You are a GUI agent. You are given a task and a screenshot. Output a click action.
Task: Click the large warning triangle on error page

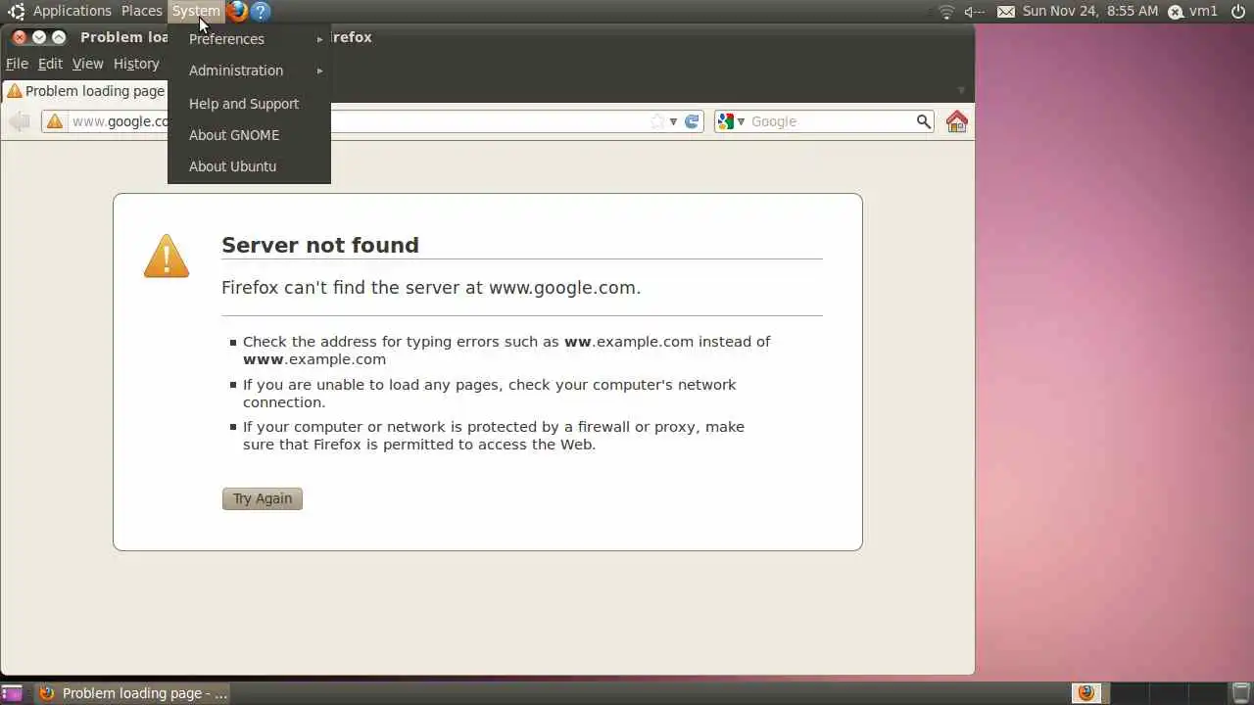(167, 257)
